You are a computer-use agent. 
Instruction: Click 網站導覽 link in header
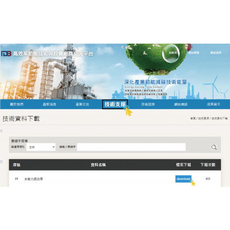[194, 53]
